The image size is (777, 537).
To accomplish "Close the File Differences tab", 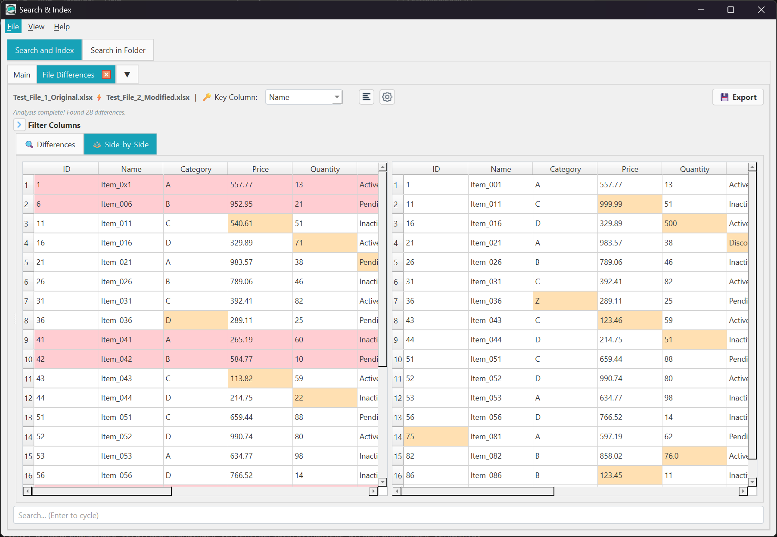I will 106,74.
